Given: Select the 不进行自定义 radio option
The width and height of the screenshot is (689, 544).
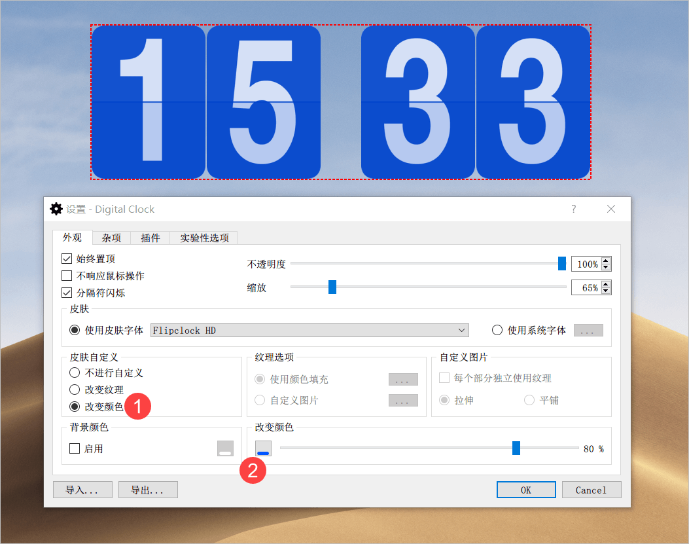Looking at the screenshot, I should (75, 373).
